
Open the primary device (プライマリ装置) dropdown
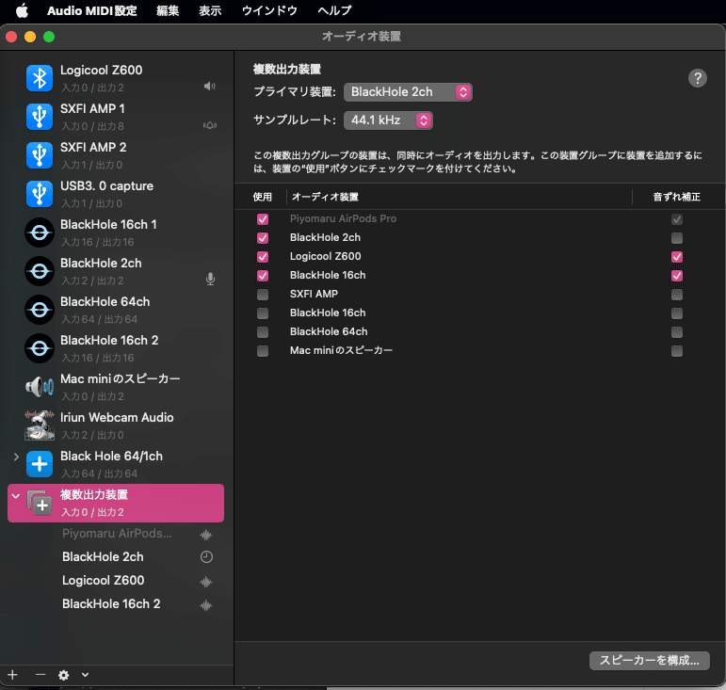[x=408, y=92]
